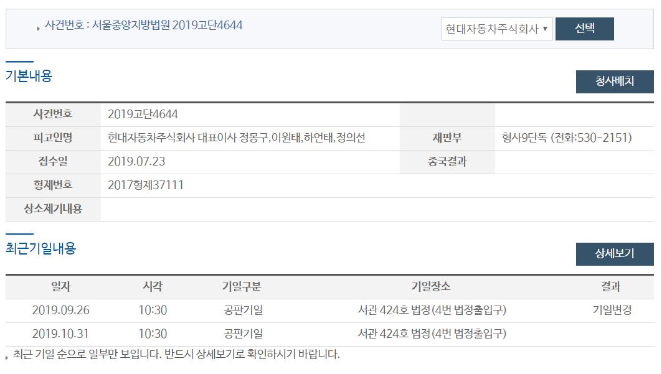Click the bullet arrow before 사건번호 header
Screen dimensions: 662x374
39,28
